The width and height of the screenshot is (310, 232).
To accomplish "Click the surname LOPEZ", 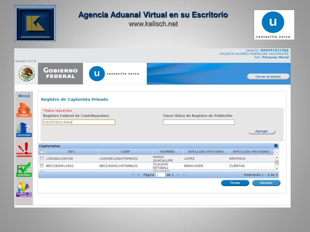I will [189, 159].
